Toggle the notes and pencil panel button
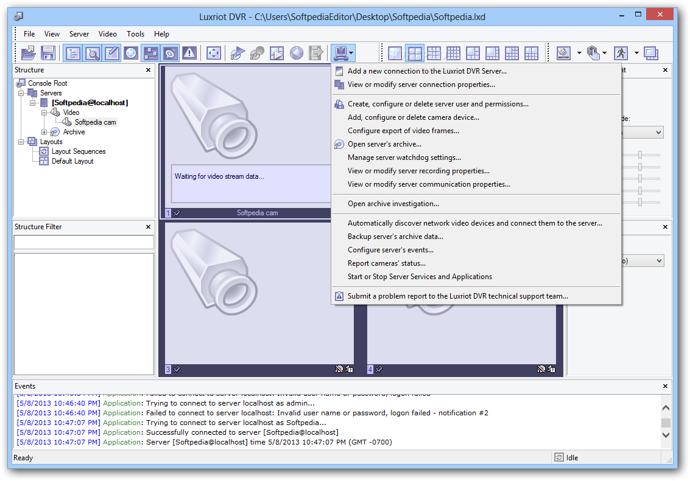The height and width of the screenshot is (481, 690). point(112,53)
